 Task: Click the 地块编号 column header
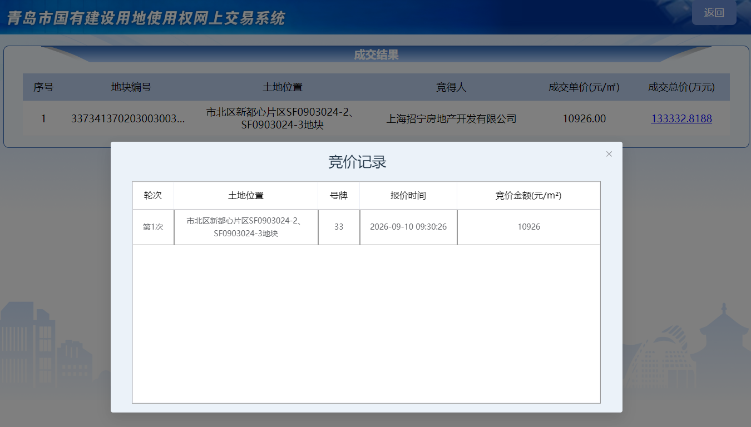click(x=131, y=87)
